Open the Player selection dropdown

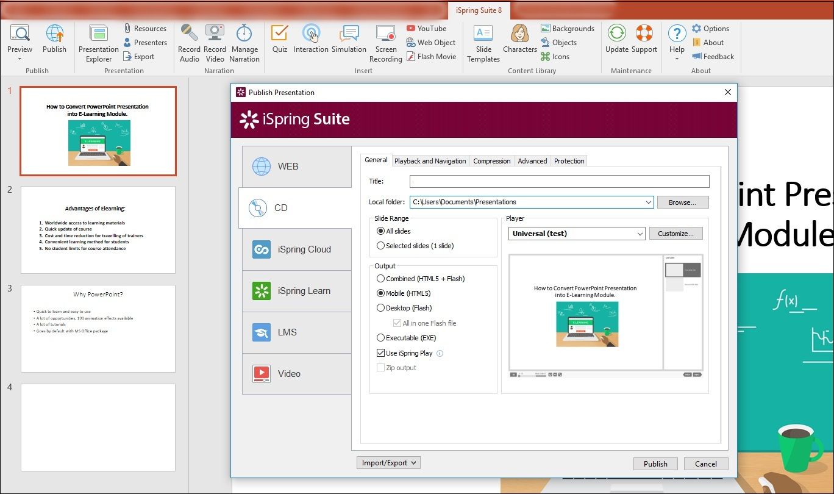click(638, 233)
